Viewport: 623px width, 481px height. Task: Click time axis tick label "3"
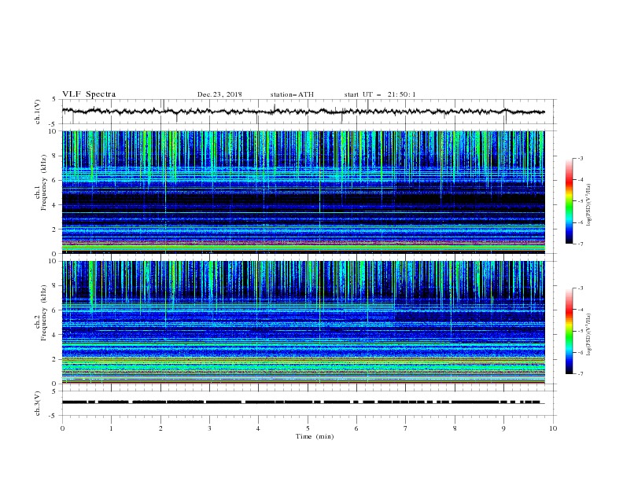click(x=209, y=428)
